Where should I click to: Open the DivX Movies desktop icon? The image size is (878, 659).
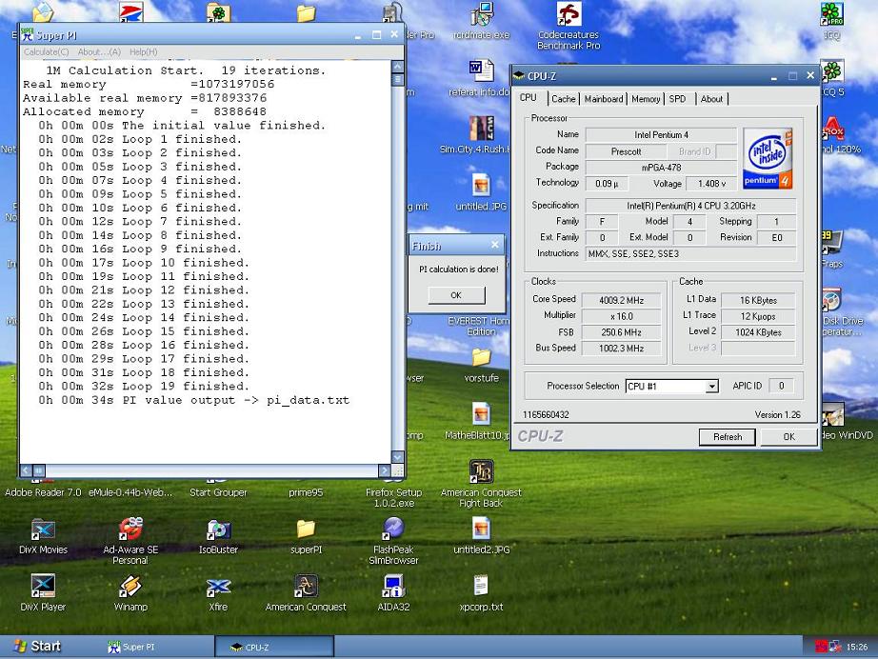tap(43, 529)
